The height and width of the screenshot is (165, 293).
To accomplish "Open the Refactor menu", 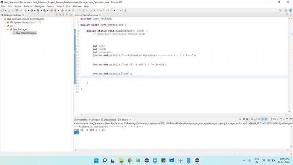I will (x=28, y=6).
